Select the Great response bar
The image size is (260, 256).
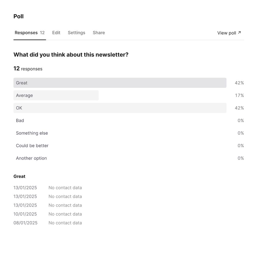(120, 83)
